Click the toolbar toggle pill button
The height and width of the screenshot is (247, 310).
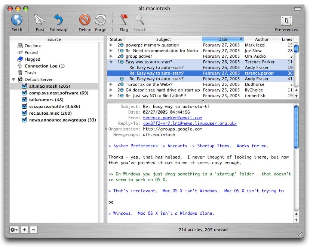297,9
